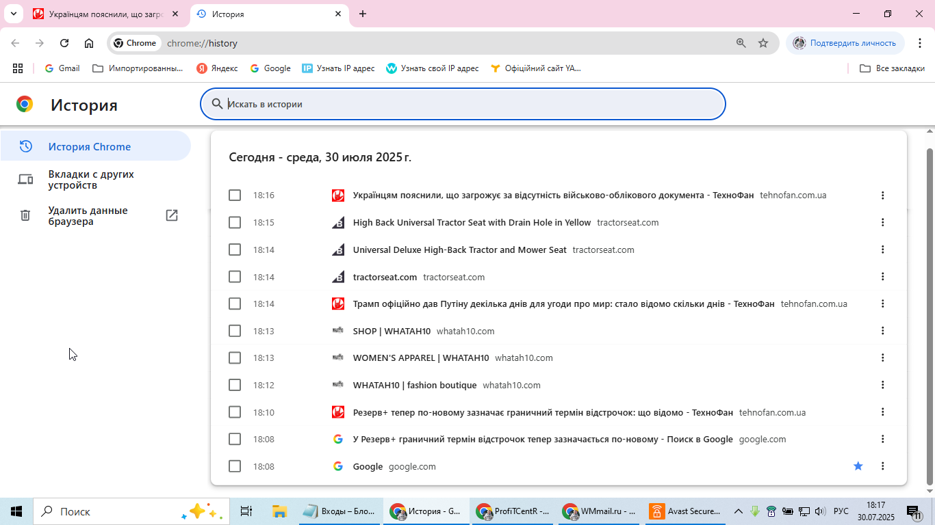Check the box for the 18:10 Резерв+ entry
The image size is (935, 525).
pos(235,412)
